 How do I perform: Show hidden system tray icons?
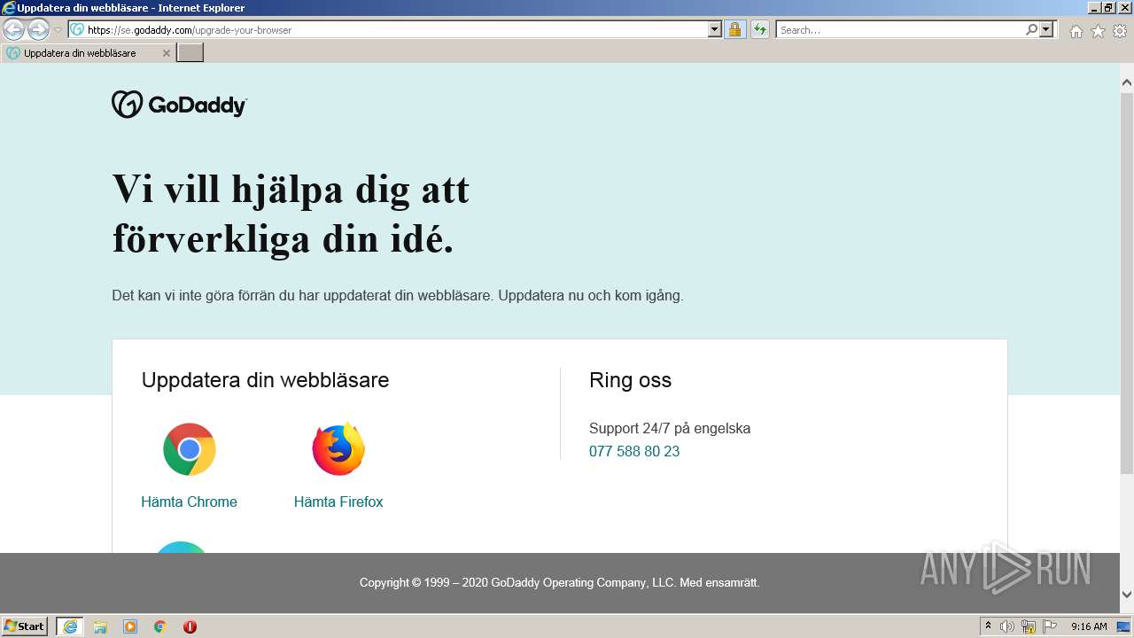[x=988, y=626]
